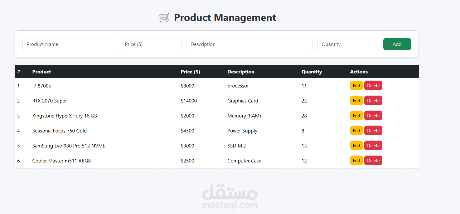Click quantity 28 in the Kingstone row
Screen dimensions: 460x214
pyautogui.click(x=304, y=116)
